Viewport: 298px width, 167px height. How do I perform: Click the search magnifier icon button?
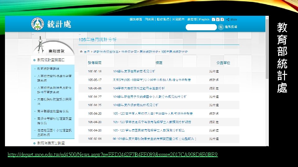pyautogui.click(x=221, y=27)
